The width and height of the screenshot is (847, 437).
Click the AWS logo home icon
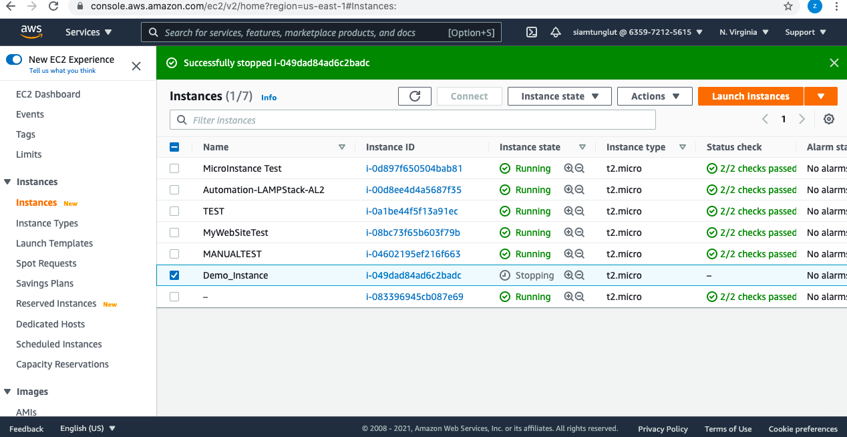click(31, 31)
